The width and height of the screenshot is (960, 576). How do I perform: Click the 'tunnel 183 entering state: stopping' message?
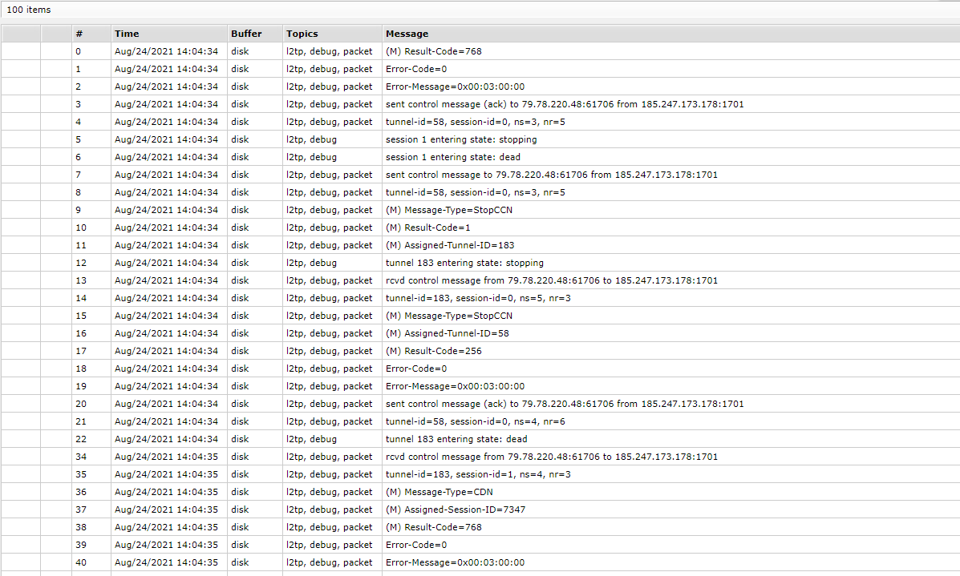pyautogui.click(x=464, y=263)
